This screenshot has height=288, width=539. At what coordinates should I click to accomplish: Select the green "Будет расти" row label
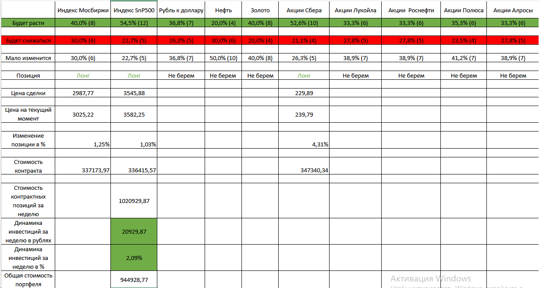(28, 23)
